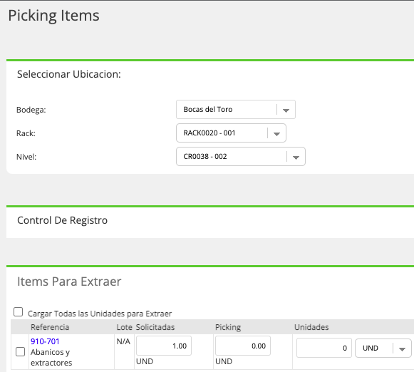Open the UND unit dropdown in the Unidades column
The image size is (414, 372).
pos(383,348)
